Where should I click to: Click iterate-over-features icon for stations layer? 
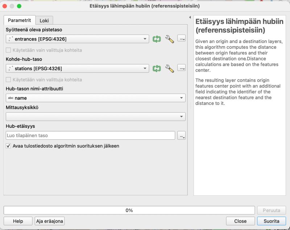(157, 68)
